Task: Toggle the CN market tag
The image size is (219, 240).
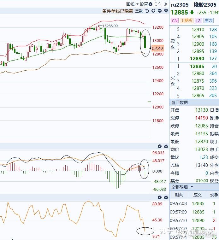Action: tap(175, 20)
